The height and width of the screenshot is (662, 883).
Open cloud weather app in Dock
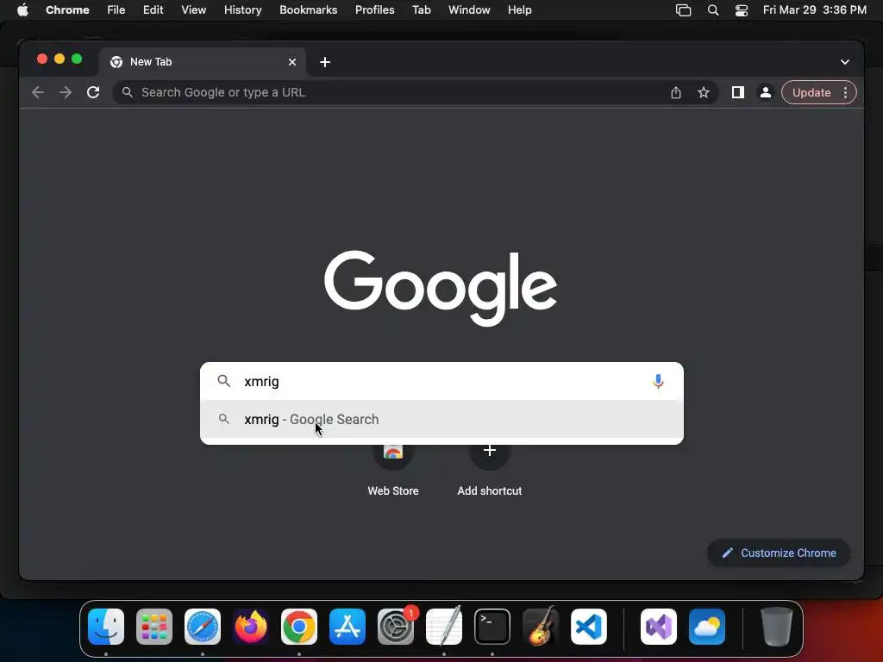[x=707, y=627]
